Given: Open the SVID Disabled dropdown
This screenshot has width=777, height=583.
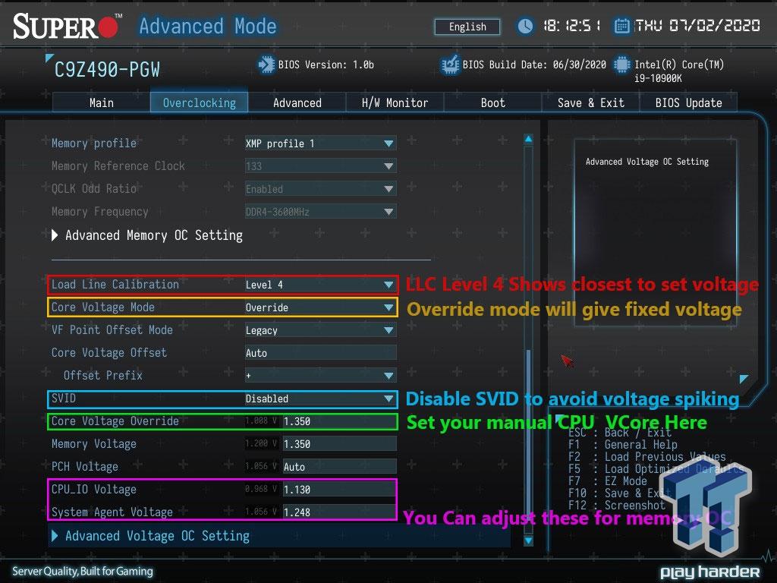Looking at the screenshot, I should (x=321, y=399).
